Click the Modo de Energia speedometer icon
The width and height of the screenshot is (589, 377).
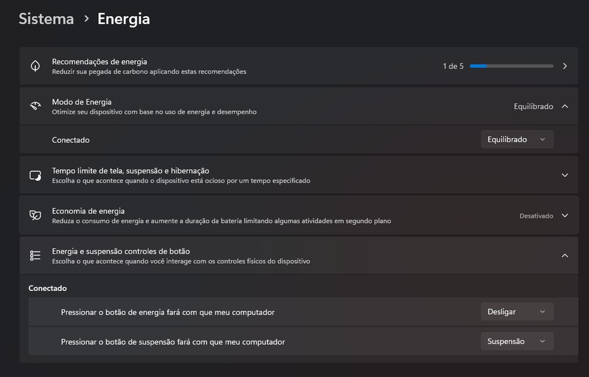click(36, 106)
